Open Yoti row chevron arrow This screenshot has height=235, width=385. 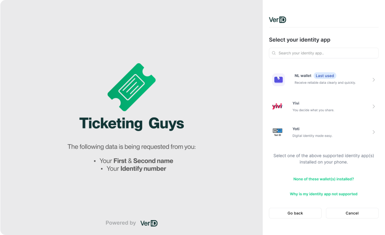(x=373, y=132)
